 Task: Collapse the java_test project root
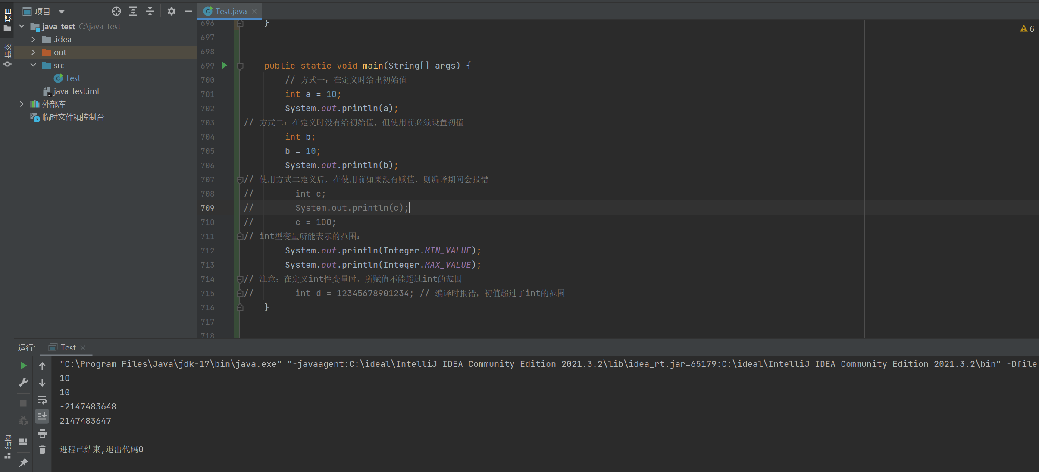[22, 26]
